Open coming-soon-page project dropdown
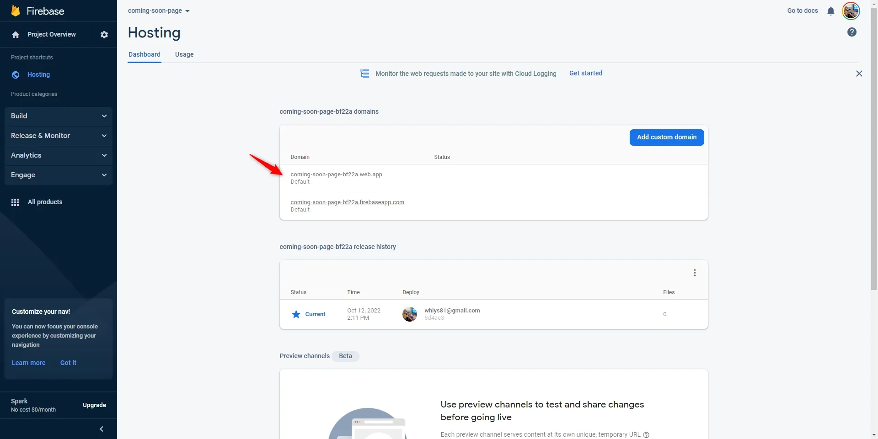The height and width of the screenshot is (439, 878). pyautogui.click(x=159, y=11)
